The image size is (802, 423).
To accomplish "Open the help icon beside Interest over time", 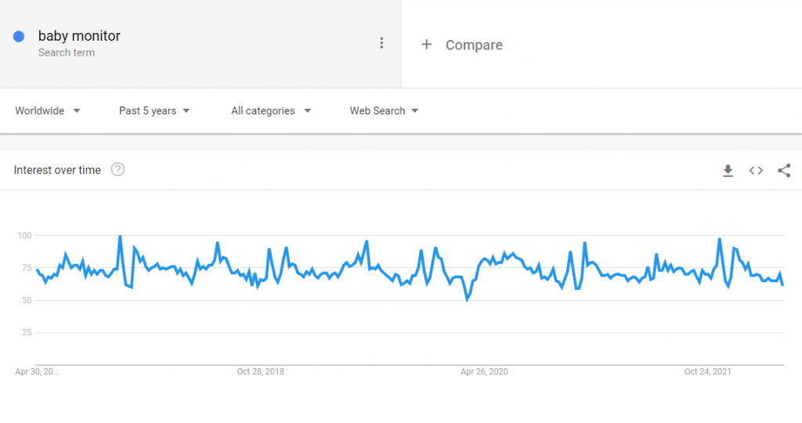I will (117, 169).
